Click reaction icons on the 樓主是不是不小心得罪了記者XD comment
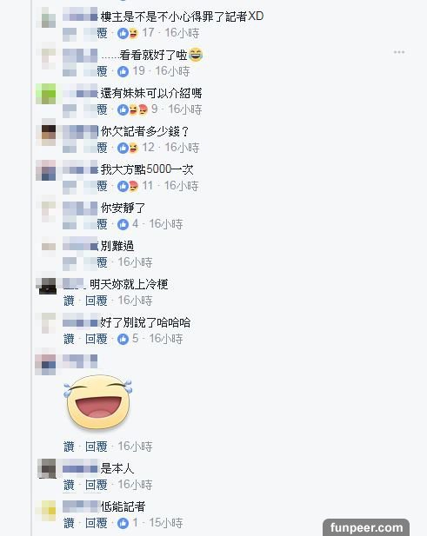The height and width of the screenshot is (536, 427). coord(128,33)
